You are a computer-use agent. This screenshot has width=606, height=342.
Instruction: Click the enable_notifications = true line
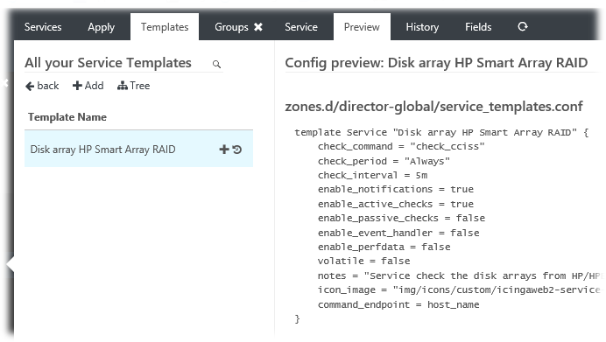(395, 189)
